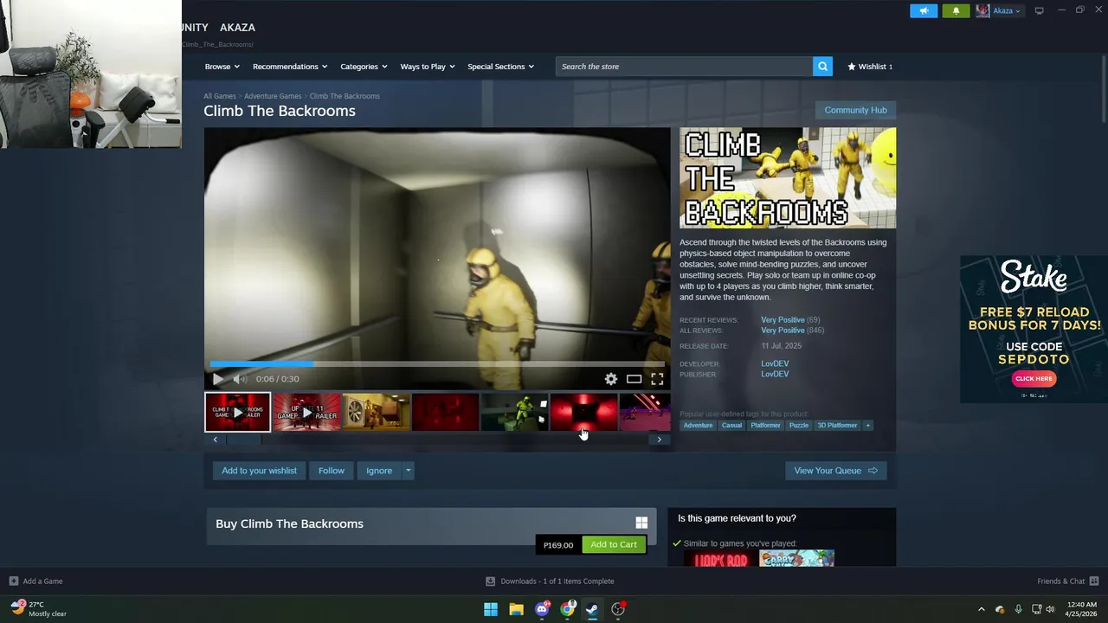
Task: Open the Ignore options dropdown arrow
Action: 408,471
